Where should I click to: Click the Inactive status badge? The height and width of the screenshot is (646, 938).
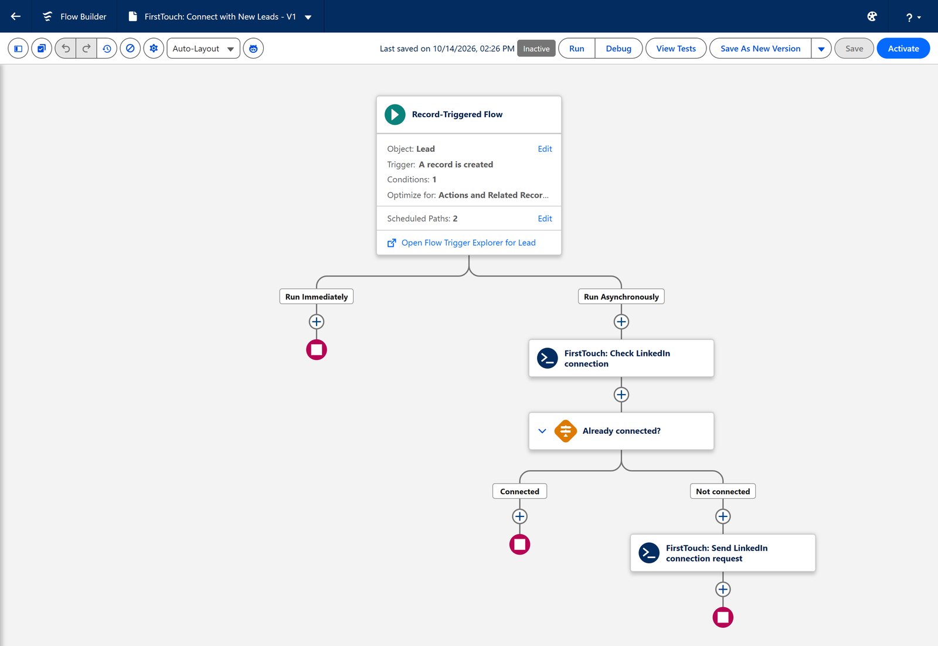[536, 49]
